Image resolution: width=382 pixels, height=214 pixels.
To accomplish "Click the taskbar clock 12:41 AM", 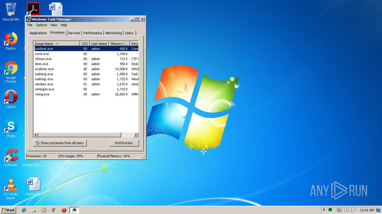I will pyautogui.click(x=367, y=210).
